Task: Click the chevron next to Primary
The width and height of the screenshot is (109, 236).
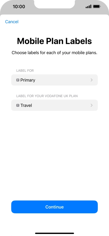Action: point(91,80)
